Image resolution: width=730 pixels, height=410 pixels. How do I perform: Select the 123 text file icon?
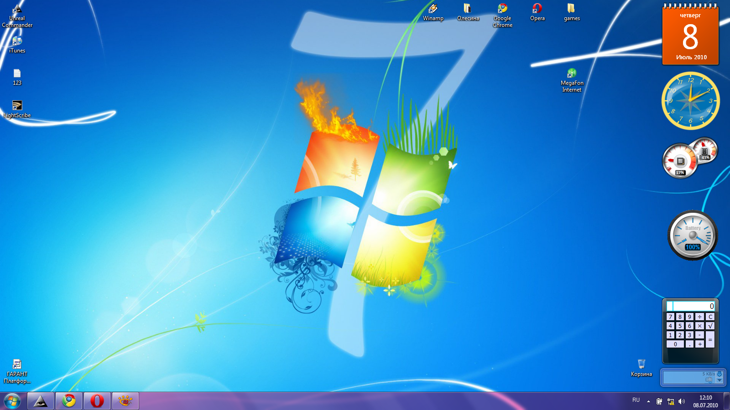click(17, 77)
